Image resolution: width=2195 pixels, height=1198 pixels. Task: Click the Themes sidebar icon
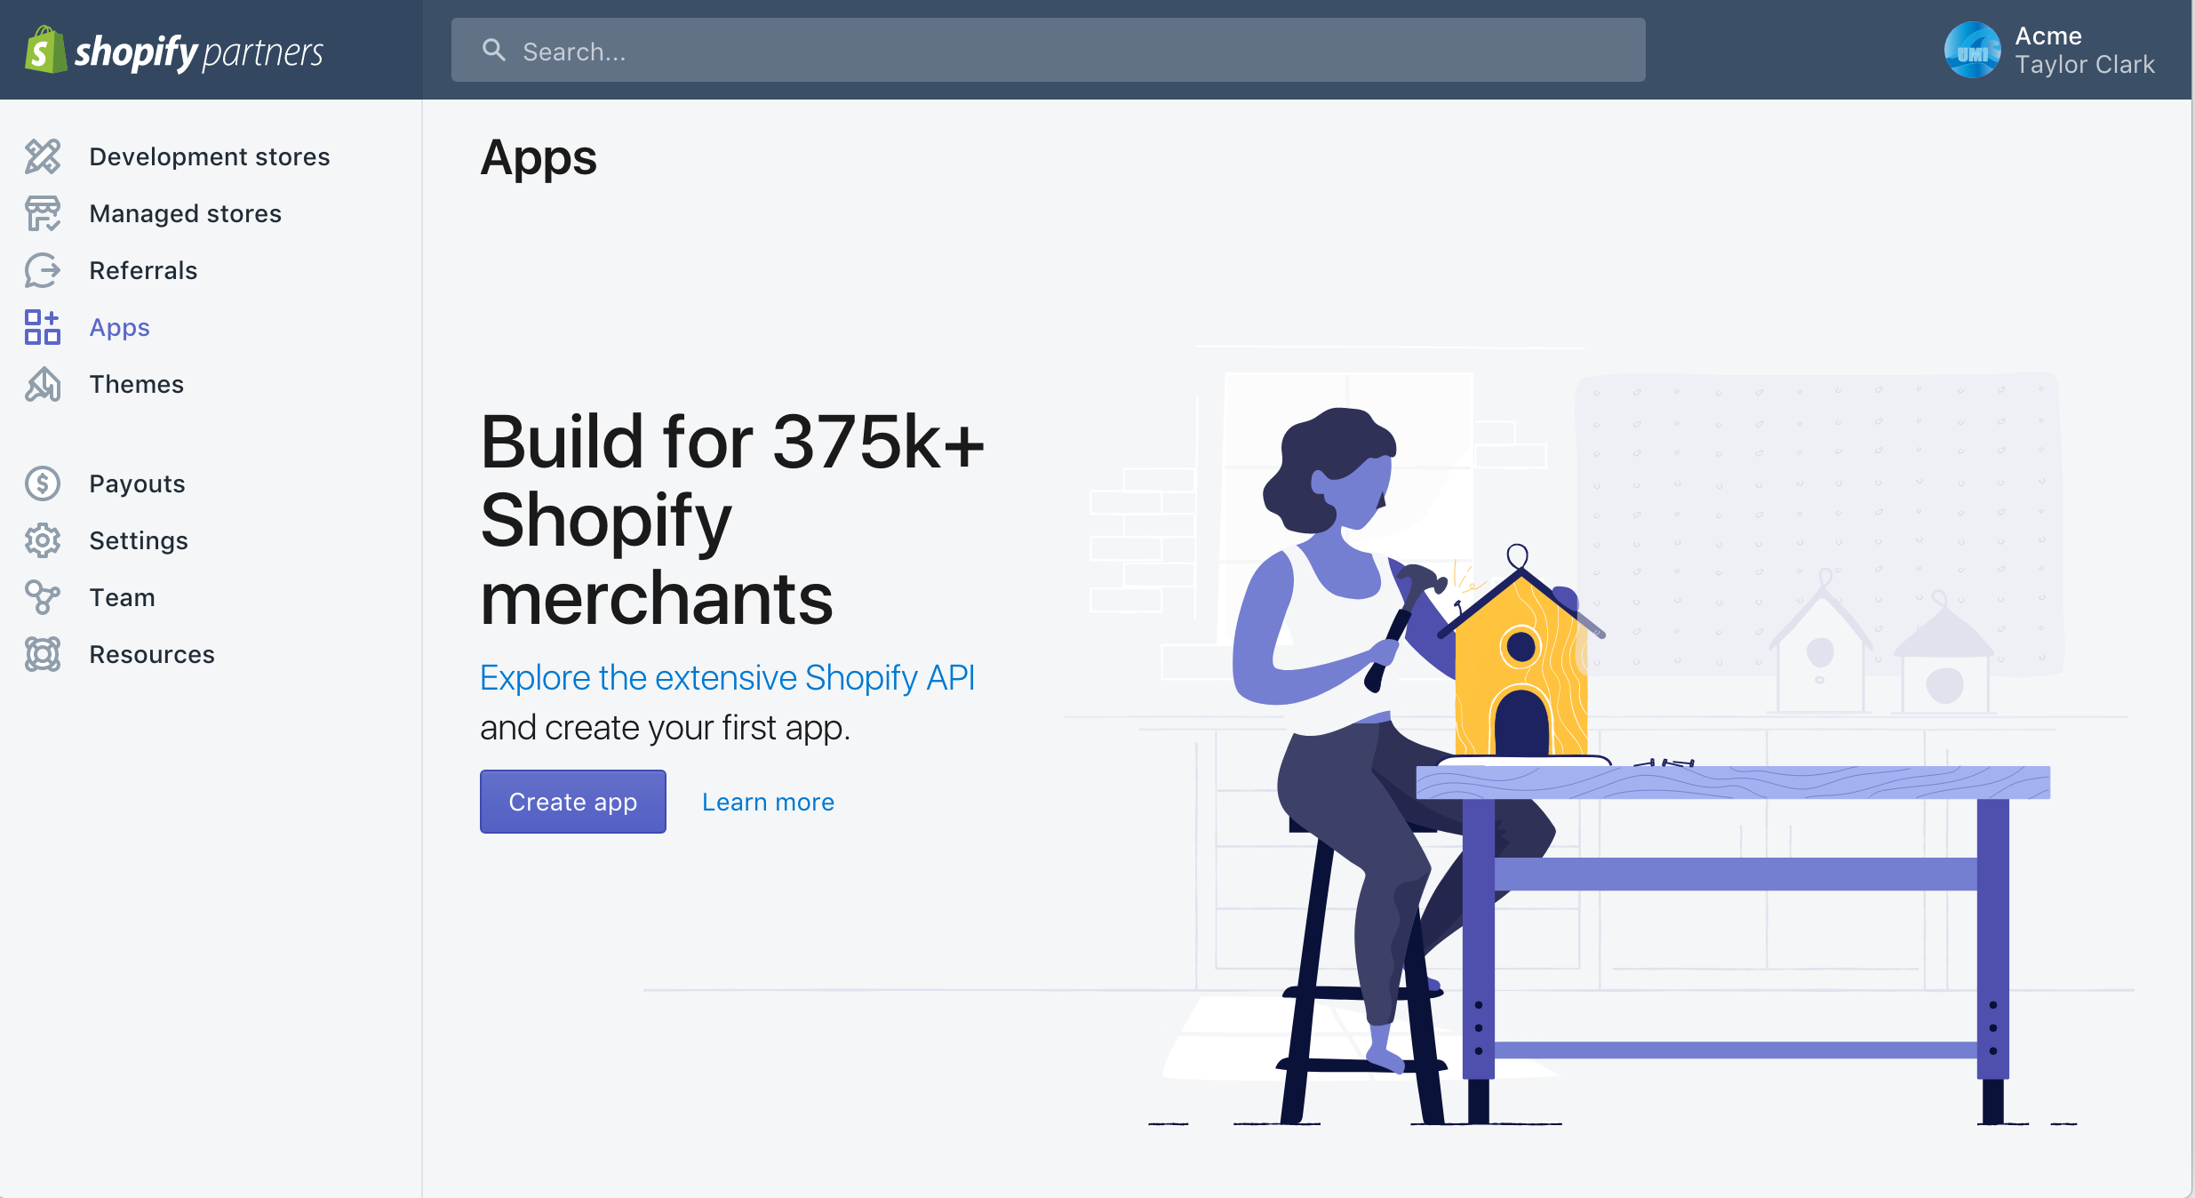click(43, 385)
